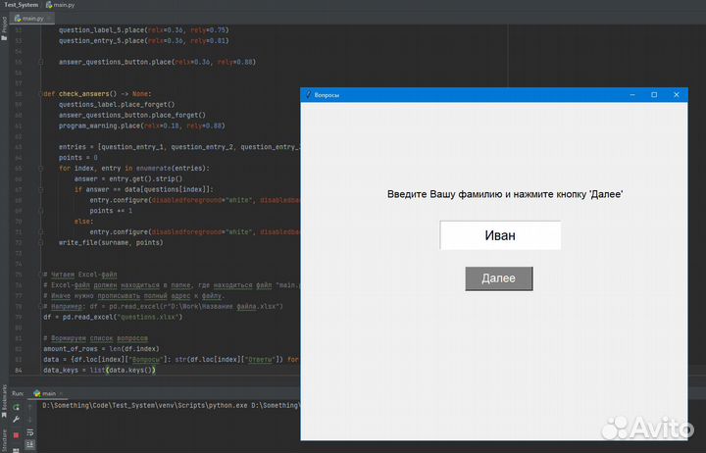Click the green Rerun icon in Run panel

[16, 406]
